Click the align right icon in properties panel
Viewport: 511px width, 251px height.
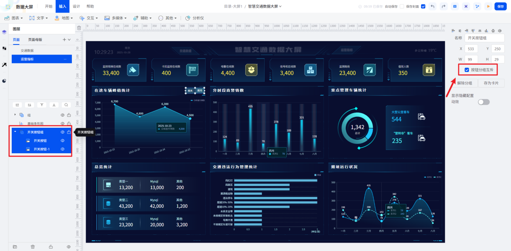(x=466, y=31)
